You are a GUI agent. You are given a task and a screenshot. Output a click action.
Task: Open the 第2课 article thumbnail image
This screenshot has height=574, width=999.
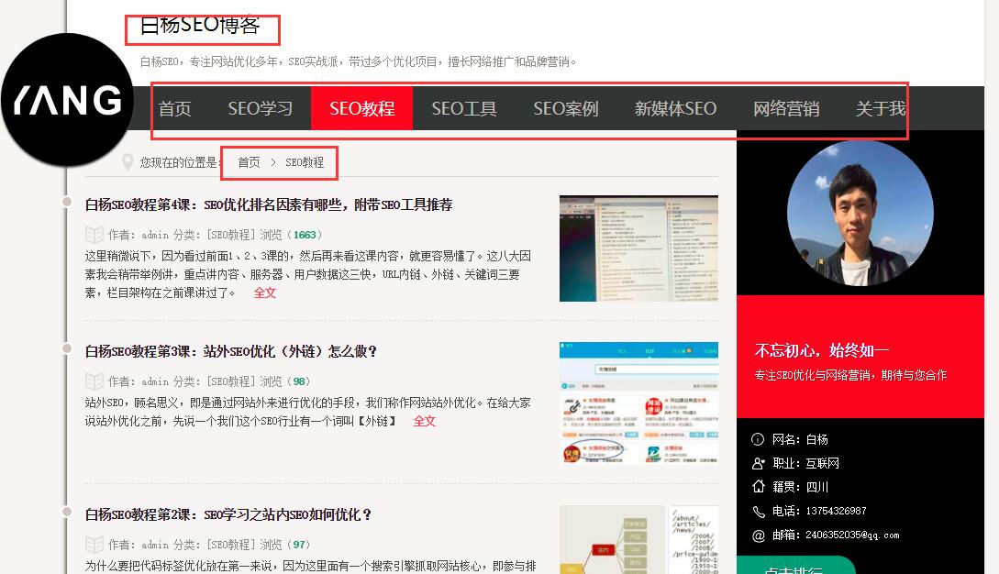coord(638,539)
